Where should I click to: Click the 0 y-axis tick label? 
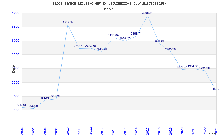pos(18,124)
